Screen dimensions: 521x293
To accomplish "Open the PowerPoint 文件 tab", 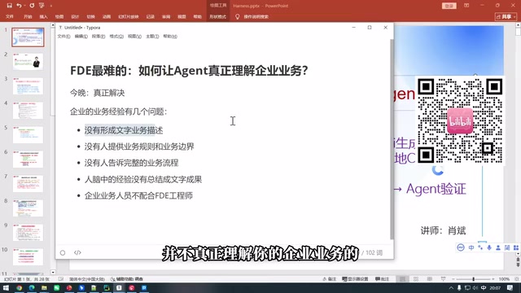I will 10,16.
